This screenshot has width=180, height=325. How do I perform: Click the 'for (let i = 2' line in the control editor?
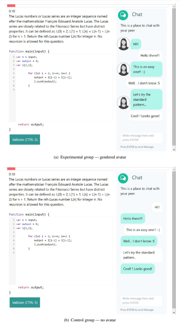(x=50, y=236)
